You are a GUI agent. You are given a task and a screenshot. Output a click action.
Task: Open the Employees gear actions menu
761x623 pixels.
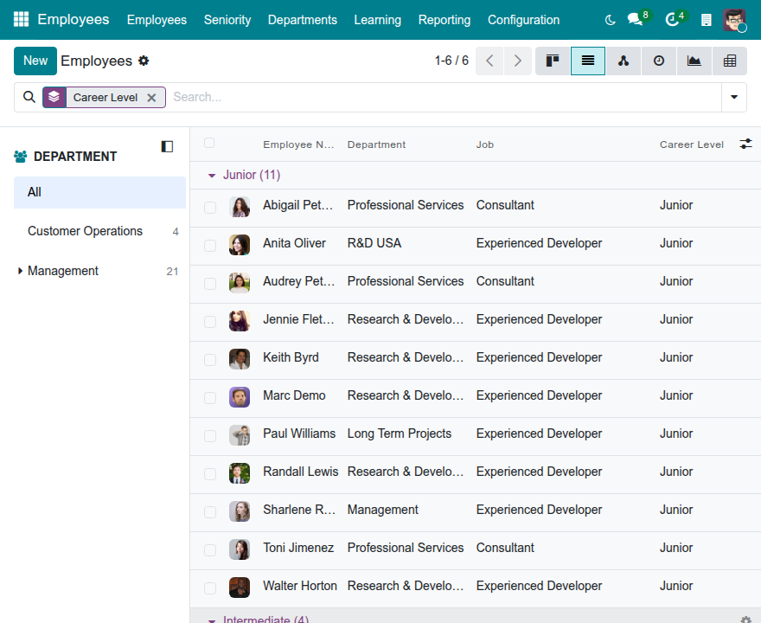(144, 61)
